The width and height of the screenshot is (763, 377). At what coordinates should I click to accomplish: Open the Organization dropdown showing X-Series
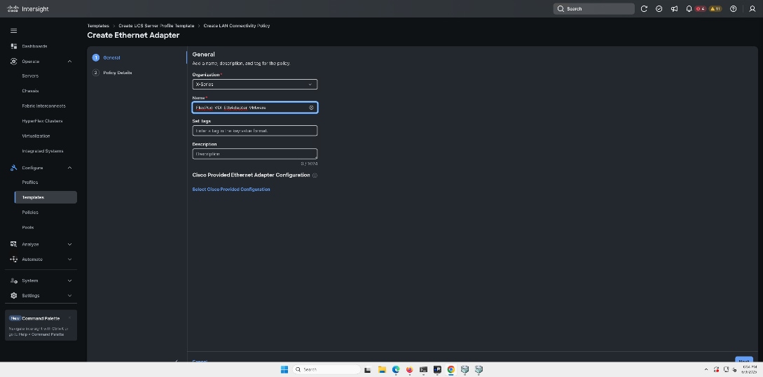click(254, 85)
